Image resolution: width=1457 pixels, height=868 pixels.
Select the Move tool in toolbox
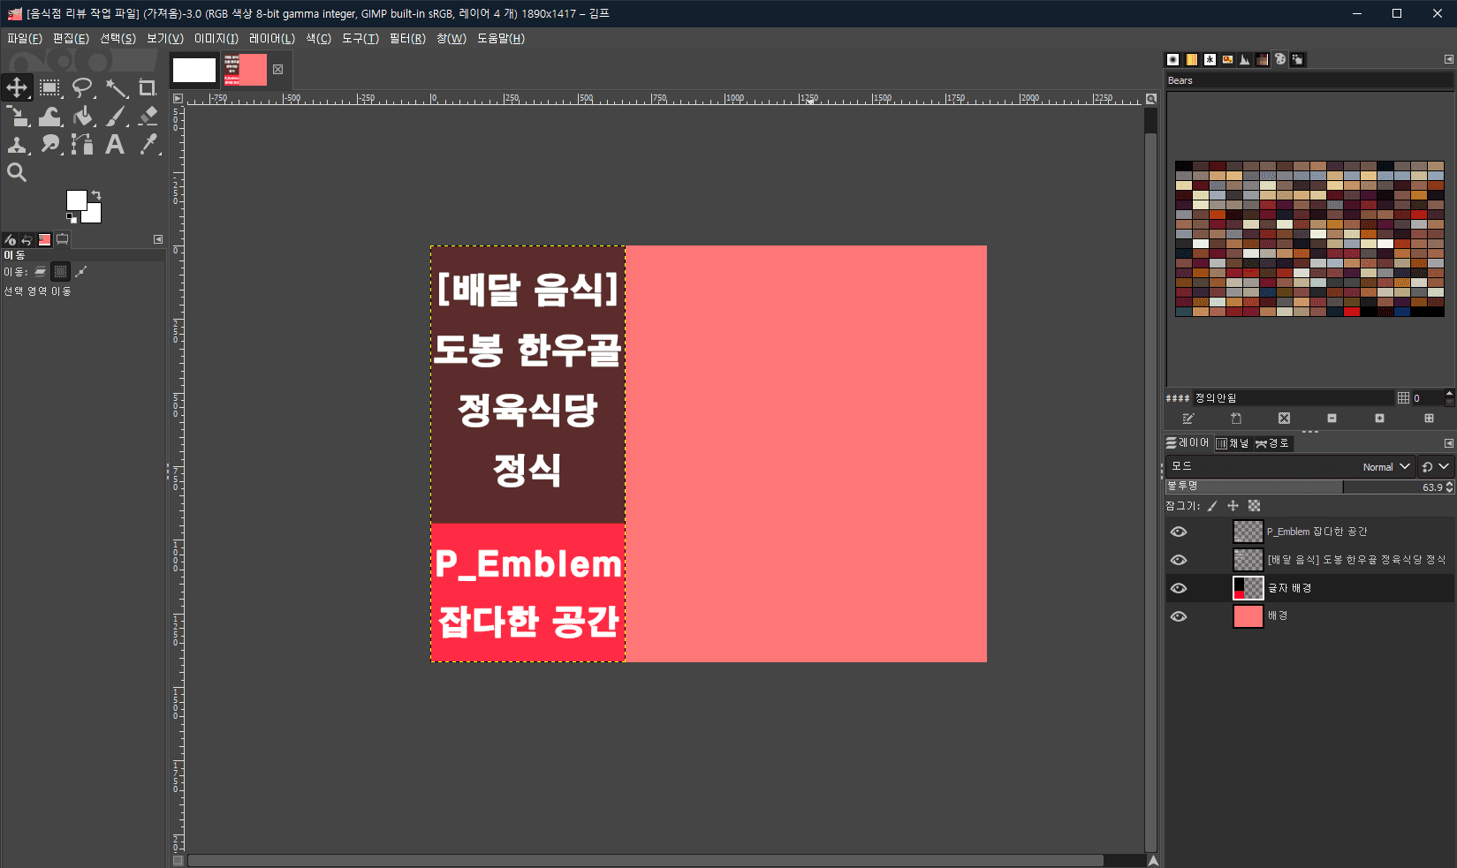click(17, 87)
